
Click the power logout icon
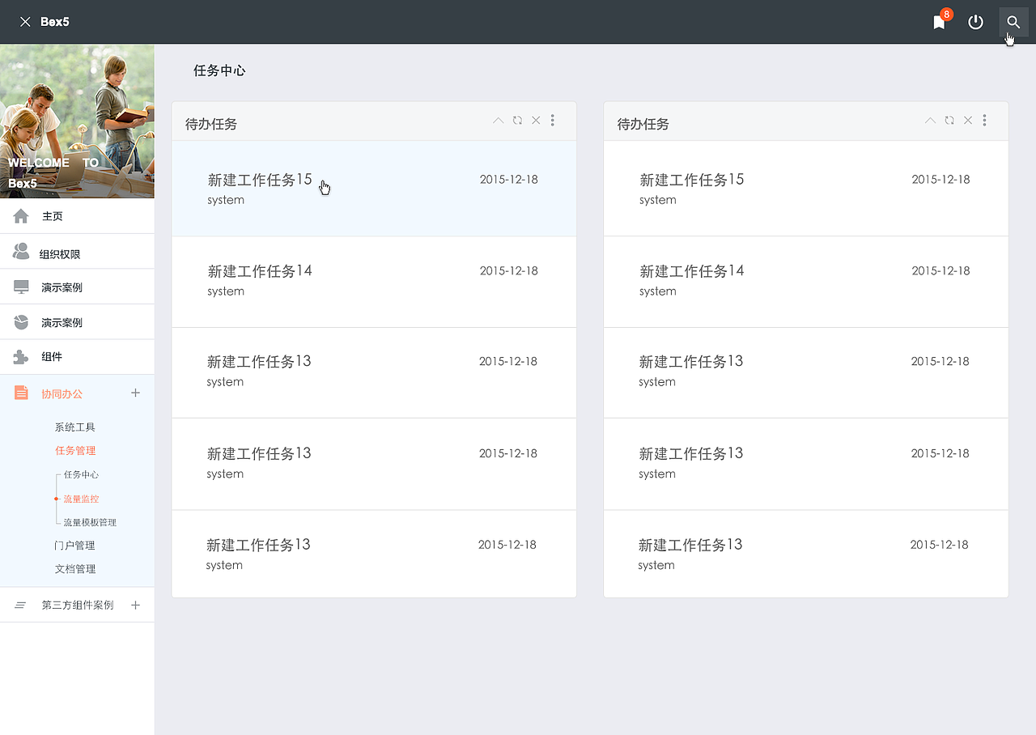point(976,22)
